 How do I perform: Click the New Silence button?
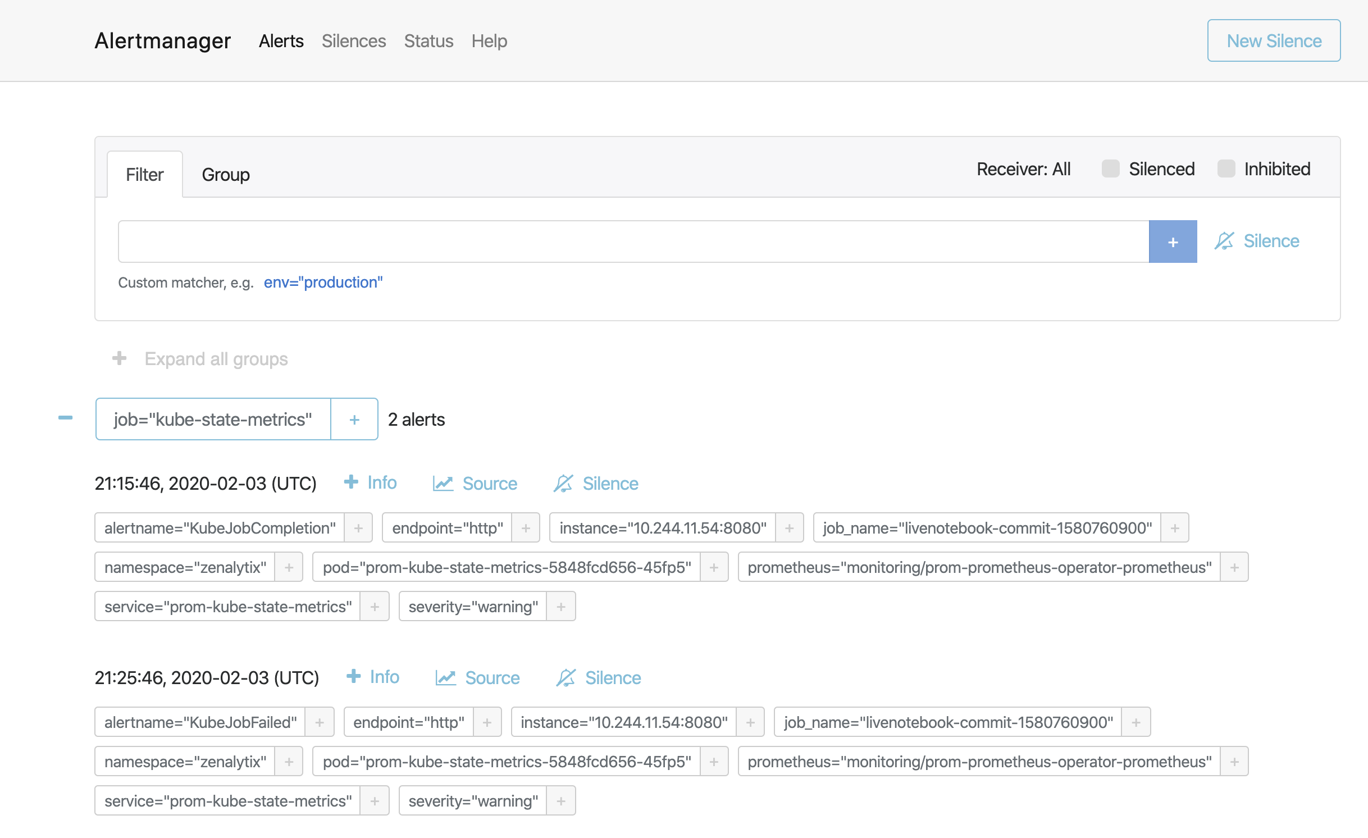tap(1273, 40)
